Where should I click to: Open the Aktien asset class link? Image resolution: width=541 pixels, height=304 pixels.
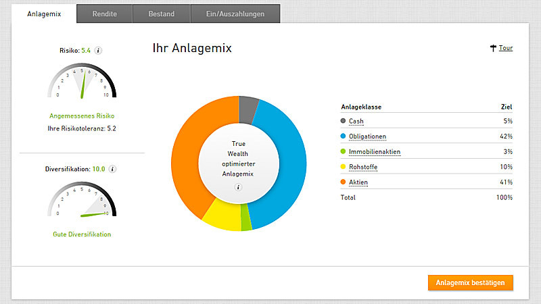point(358,182)
